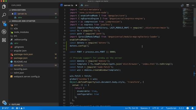Open the Explorer view in activity bar

pos(4,6)
